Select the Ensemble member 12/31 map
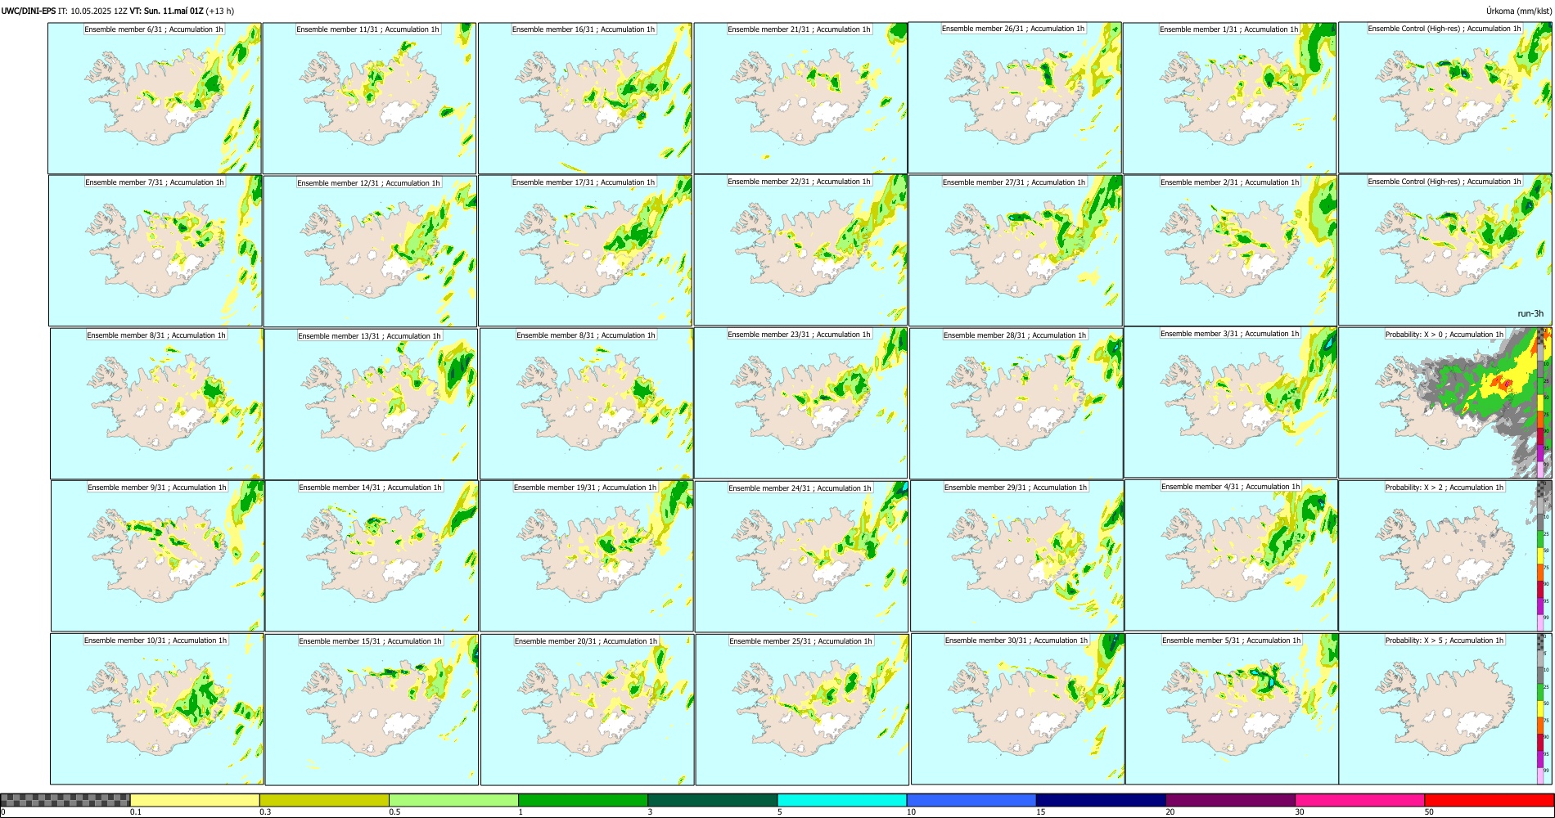The width and height of the screenshot is (1555, 818). click(x=370, y=251)
